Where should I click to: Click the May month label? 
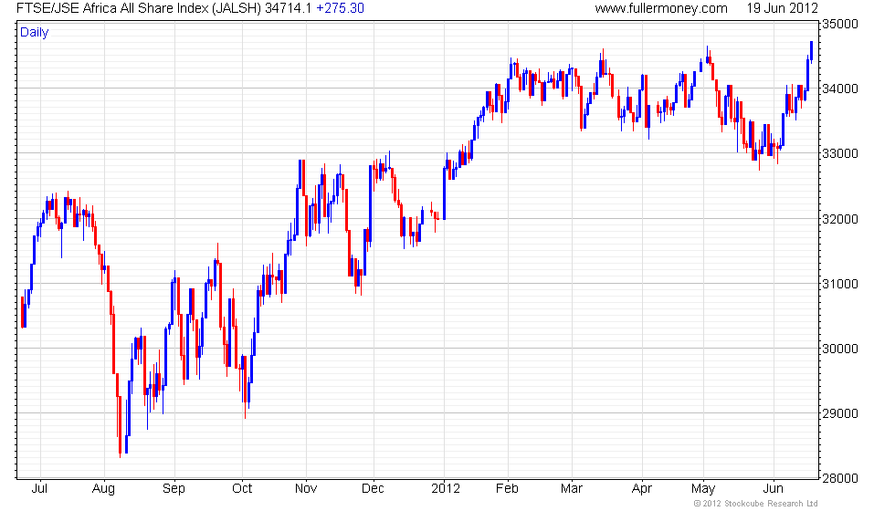pyautogui.click(x=703, y=489)
